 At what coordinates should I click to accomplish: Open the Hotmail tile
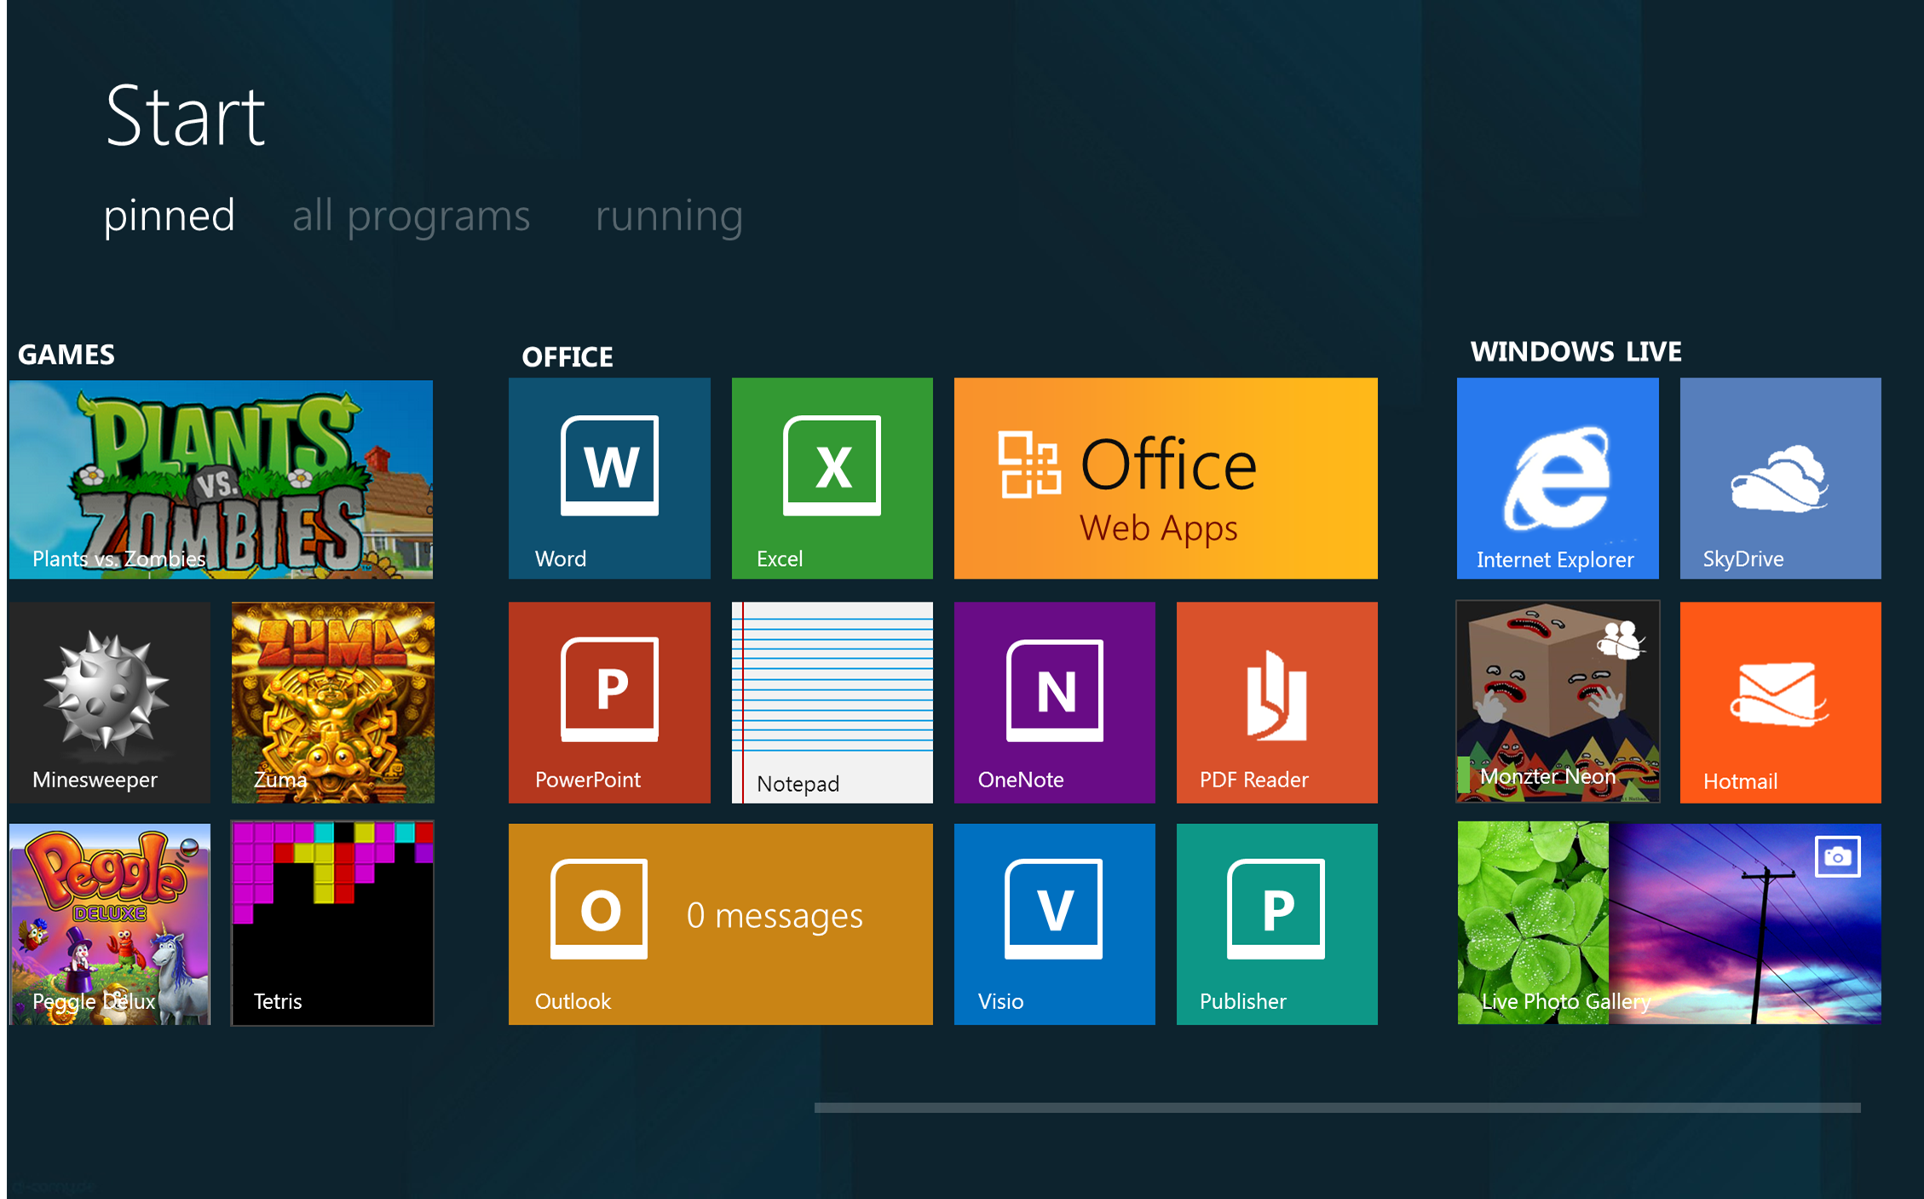click(x=1780, y=702)
